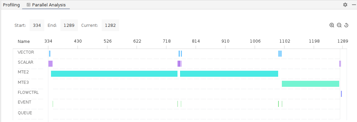Reset the timeline zoom
This screenshot has width=357, height=122.
point(346,25)
